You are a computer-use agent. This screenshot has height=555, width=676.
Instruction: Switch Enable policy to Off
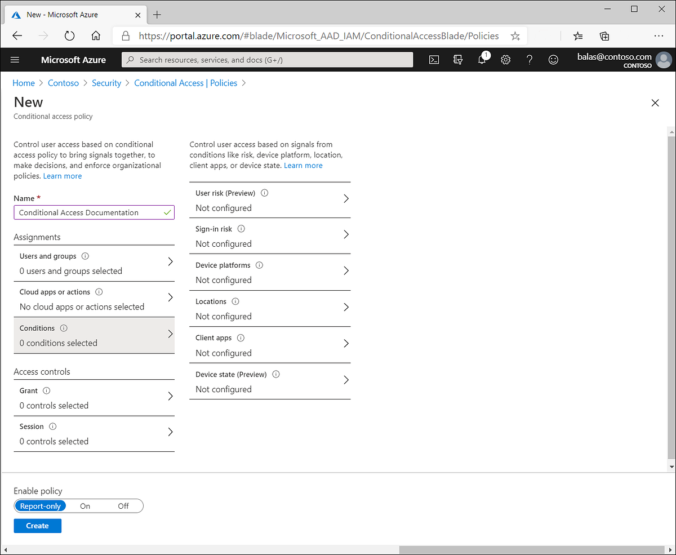tap(123, 505)
